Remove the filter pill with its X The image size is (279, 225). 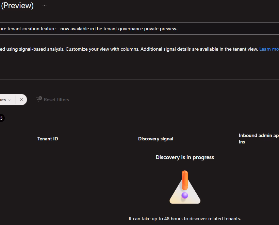(x=21, y=100)
